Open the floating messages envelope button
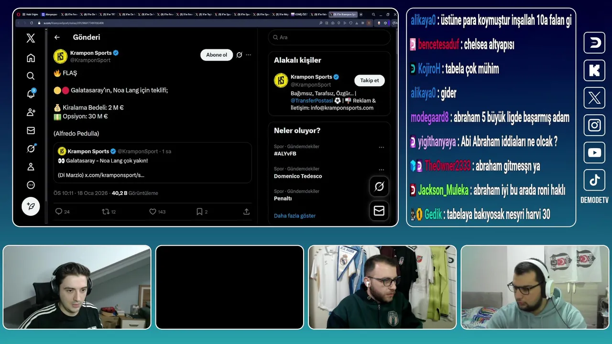612x344 pixels. [379, 210]
